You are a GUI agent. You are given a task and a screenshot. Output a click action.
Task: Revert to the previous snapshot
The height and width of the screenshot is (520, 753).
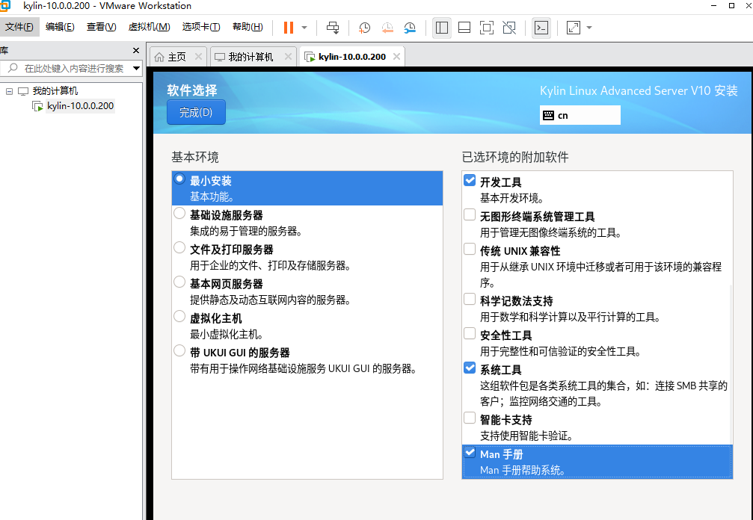point(387,28)
